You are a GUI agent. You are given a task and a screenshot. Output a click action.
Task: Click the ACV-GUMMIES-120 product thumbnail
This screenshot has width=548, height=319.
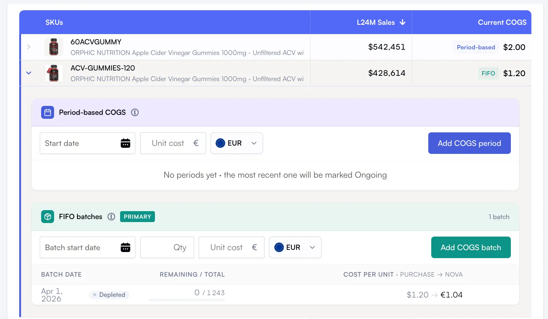54,73
